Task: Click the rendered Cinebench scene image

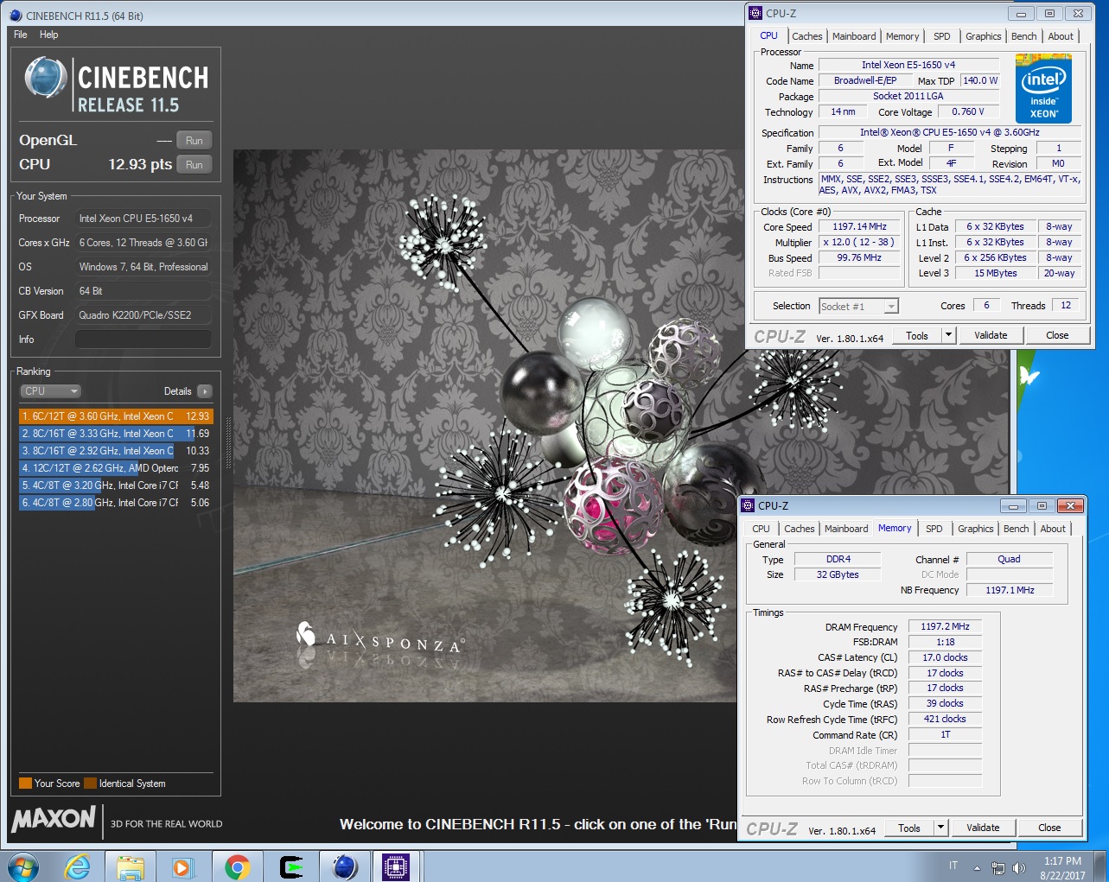Action: [484, 425]
